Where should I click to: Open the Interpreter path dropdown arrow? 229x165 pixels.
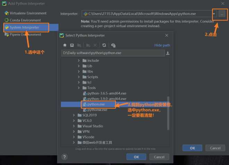(x=214, y=14)
